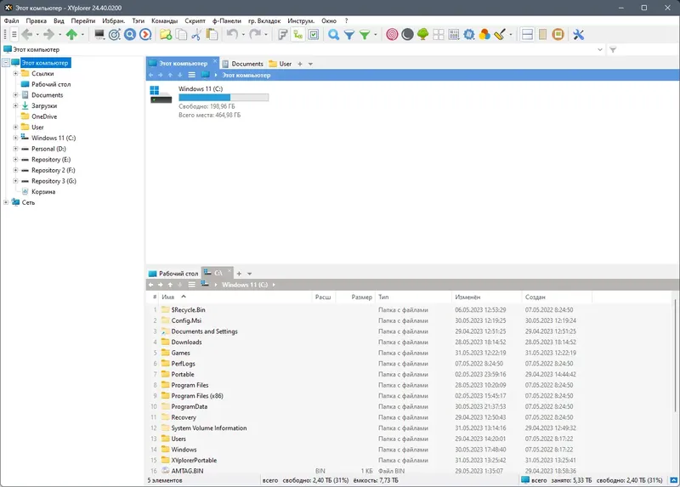Click the lower pane vertical scrollbar

675,355
